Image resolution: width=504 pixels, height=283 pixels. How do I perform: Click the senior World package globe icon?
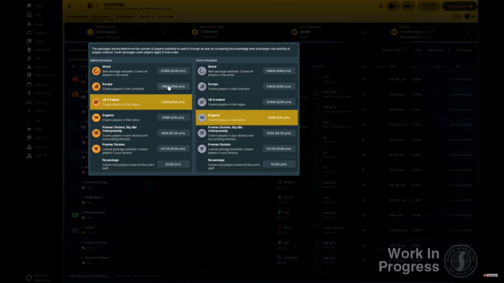[x=96, y=71]
